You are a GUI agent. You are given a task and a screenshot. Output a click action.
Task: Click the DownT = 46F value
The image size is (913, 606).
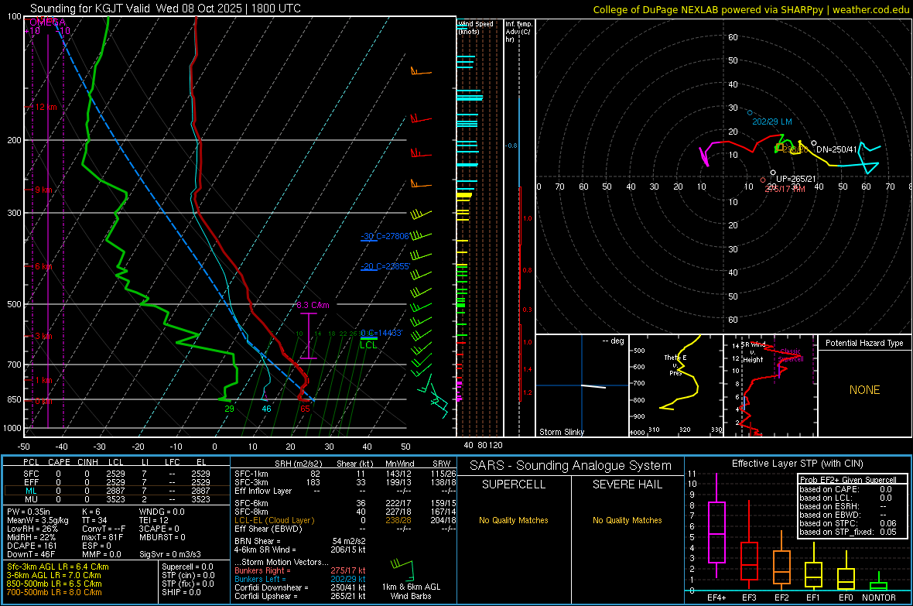pos(31,555)
